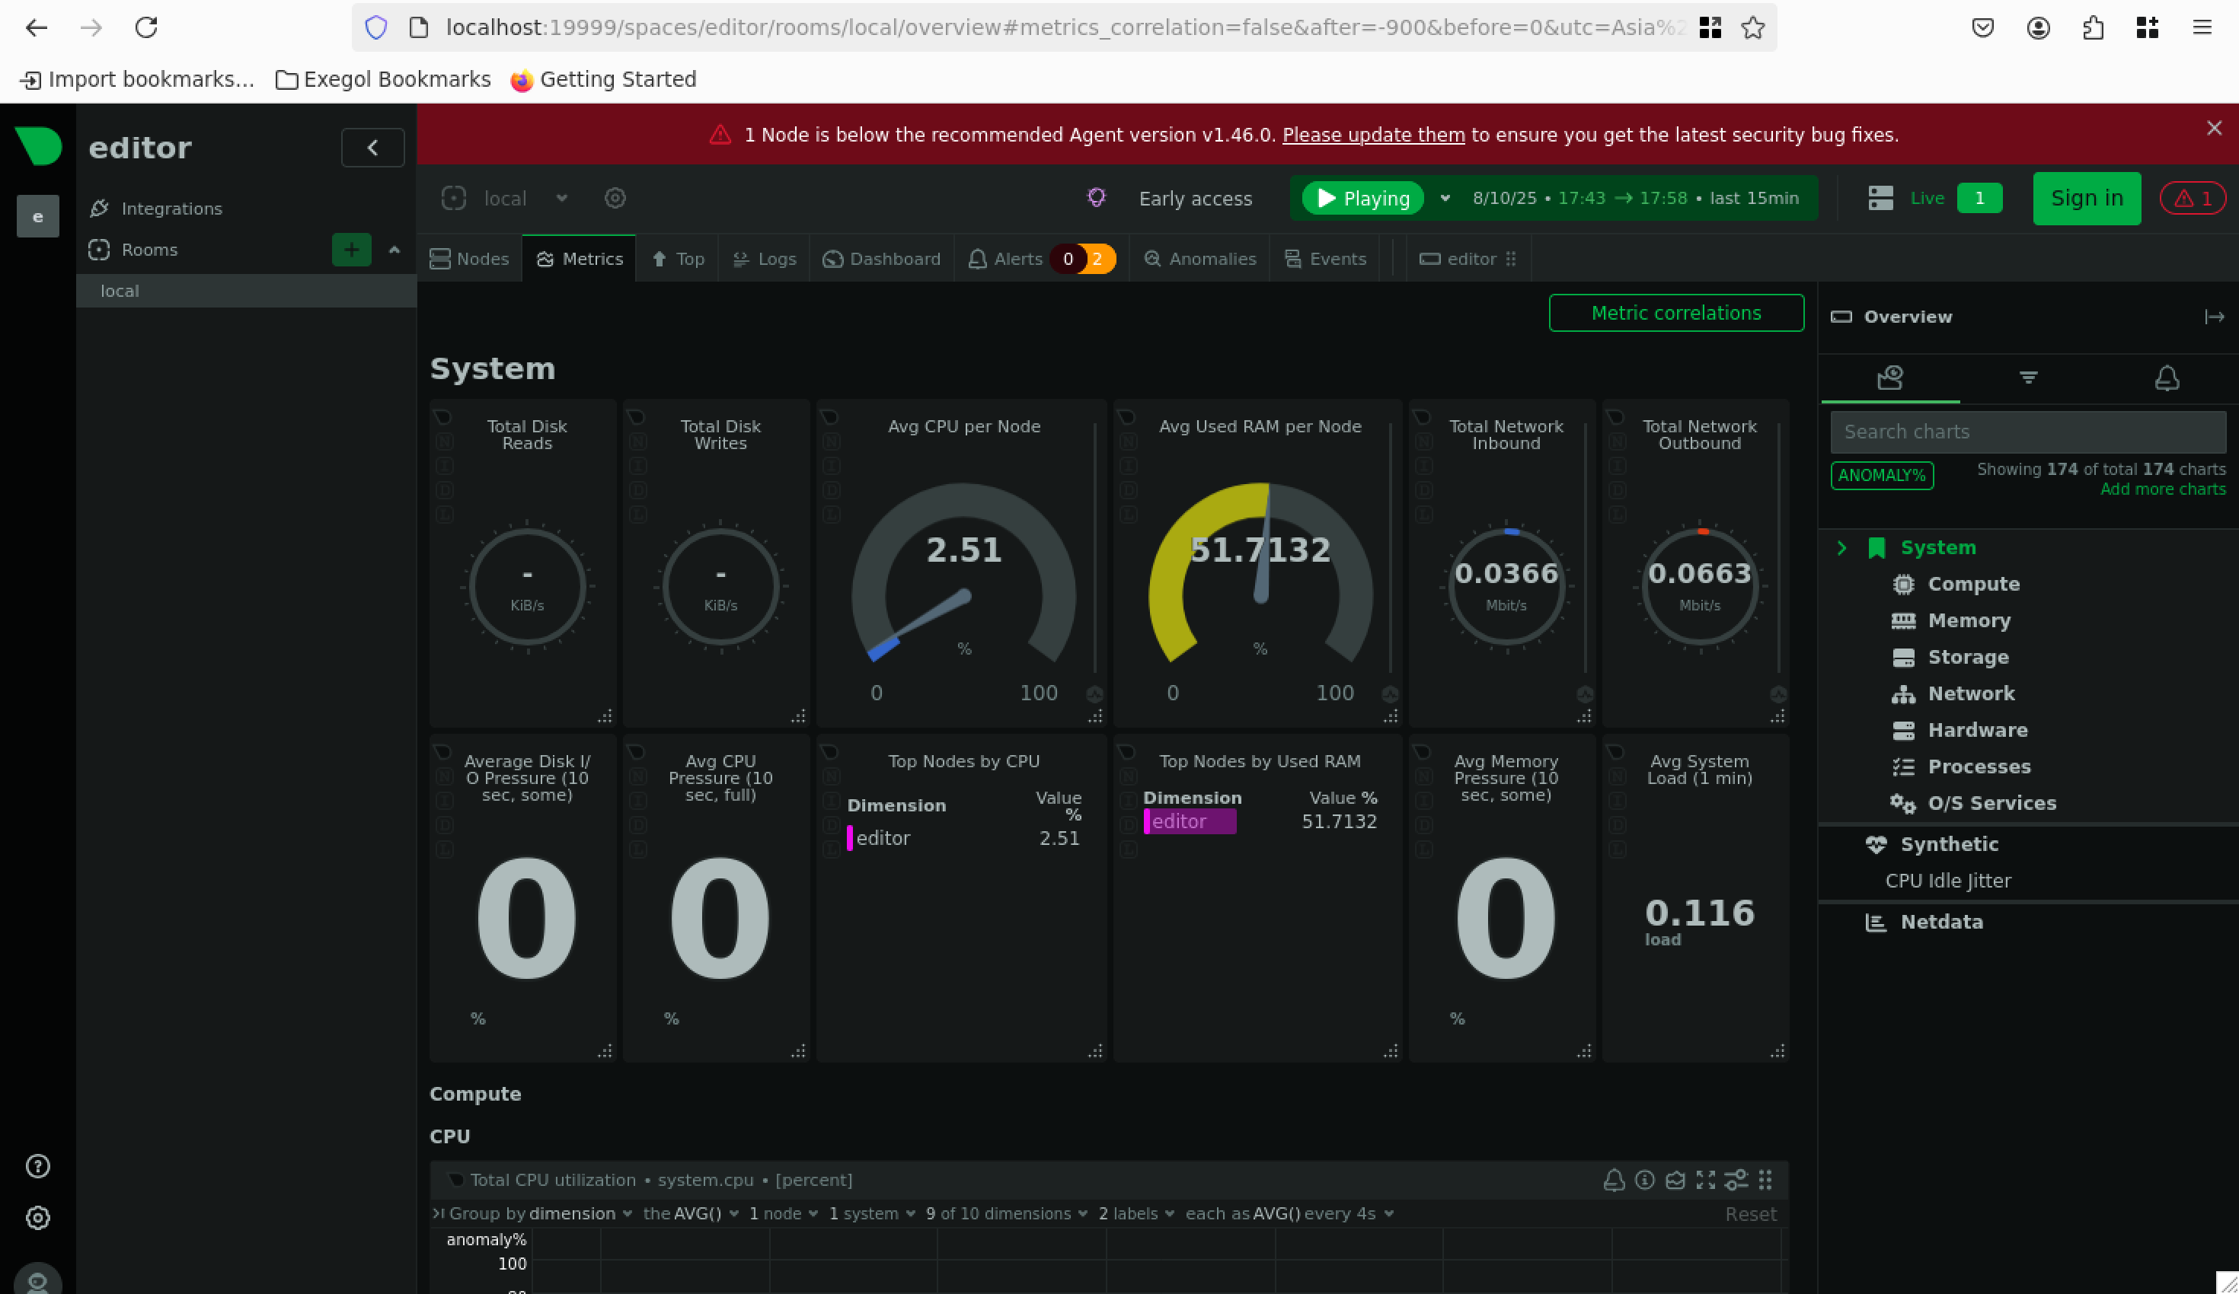Click the Metric correlations button
This screenshot has height=1294, width=2239.
[x=1675, y=313]
